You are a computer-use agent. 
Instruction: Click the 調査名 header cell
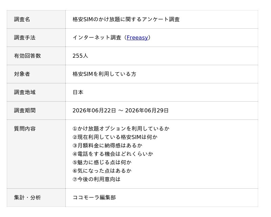[36, 19]
